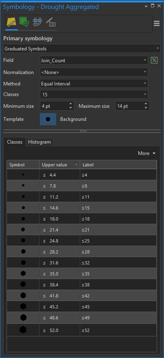Screen dimensions: 164x358
Task: Increase Maximum size with up arrow
Action: point(146,104)
